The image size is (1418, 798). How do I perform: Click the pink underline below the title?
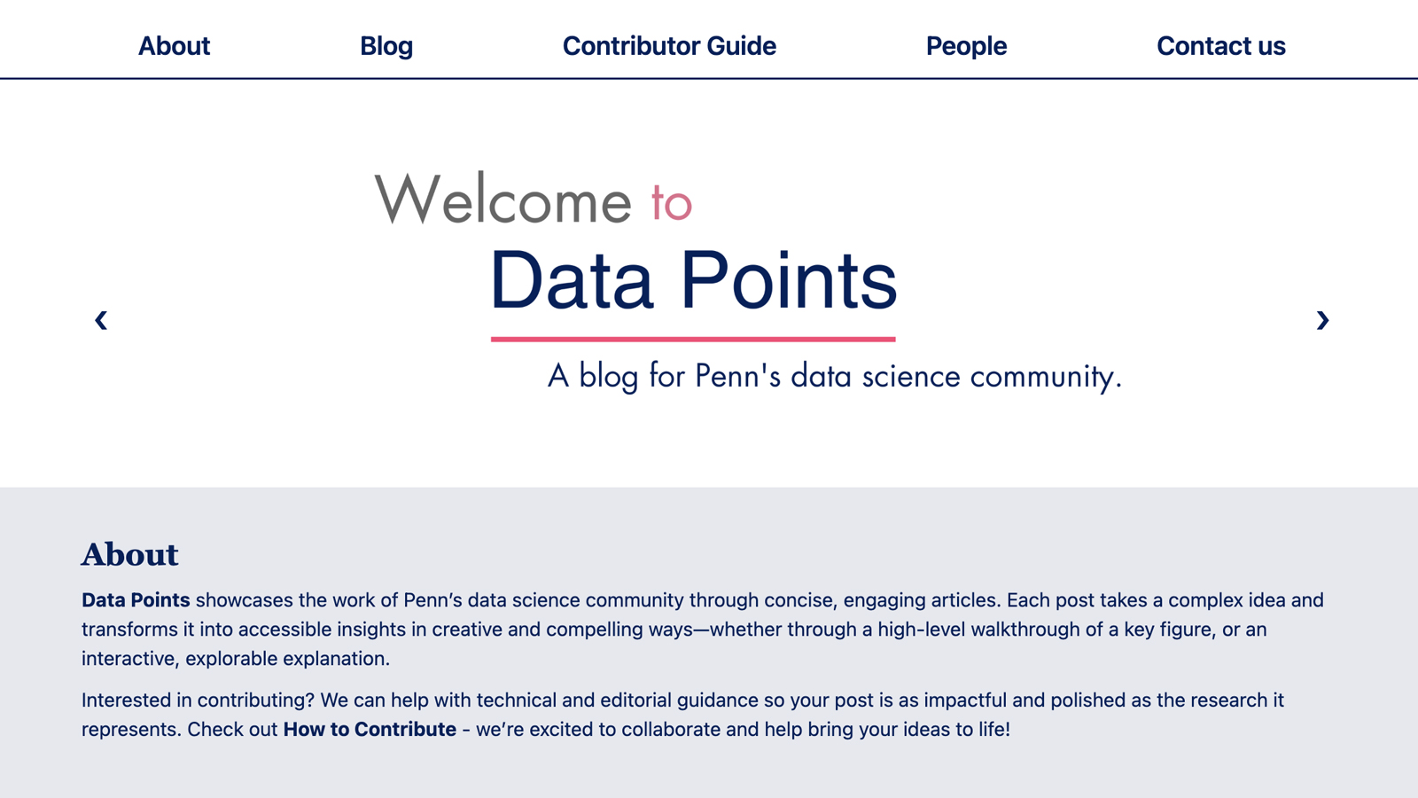[x=693, y=339]
